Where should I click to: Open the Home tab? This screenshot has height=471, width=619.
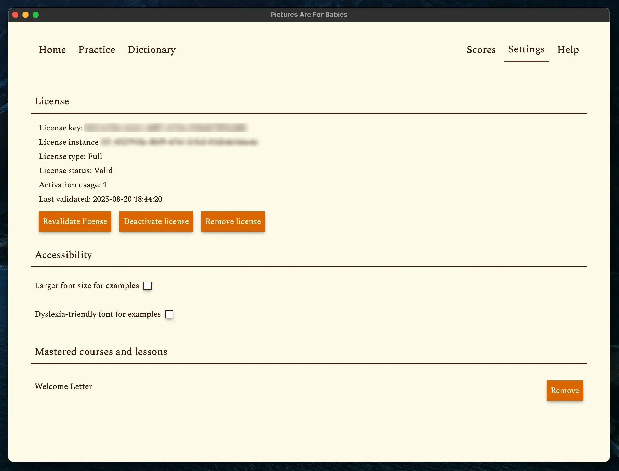pos(52,50)
